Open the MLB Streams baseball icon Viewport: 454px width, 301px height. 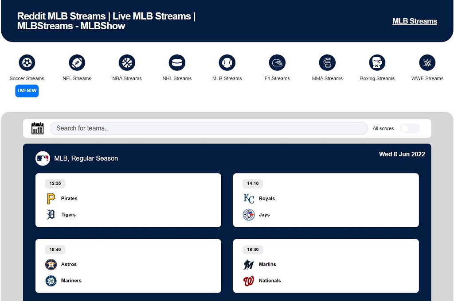[227, 62]
